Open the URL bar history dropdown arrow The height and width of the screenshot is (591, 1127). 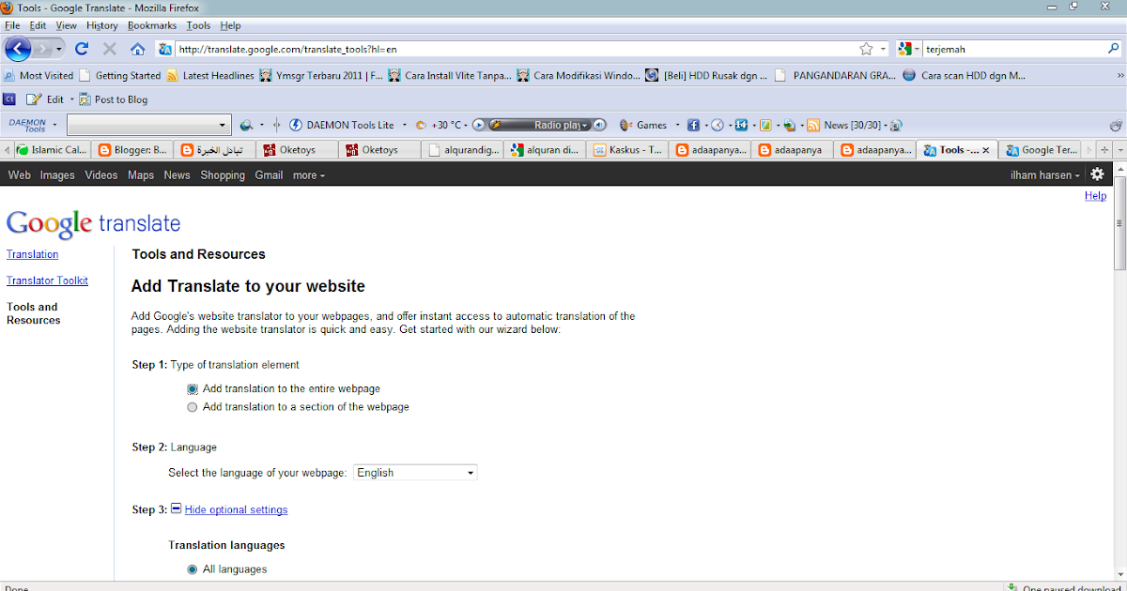(x=884, y=49)
